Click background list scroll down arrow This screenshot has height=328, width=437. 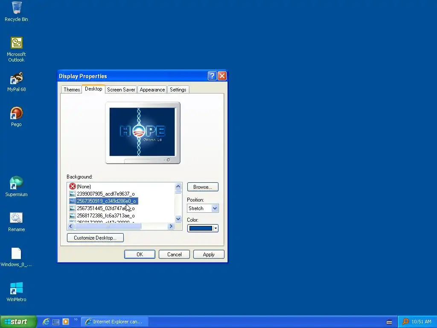178,219
